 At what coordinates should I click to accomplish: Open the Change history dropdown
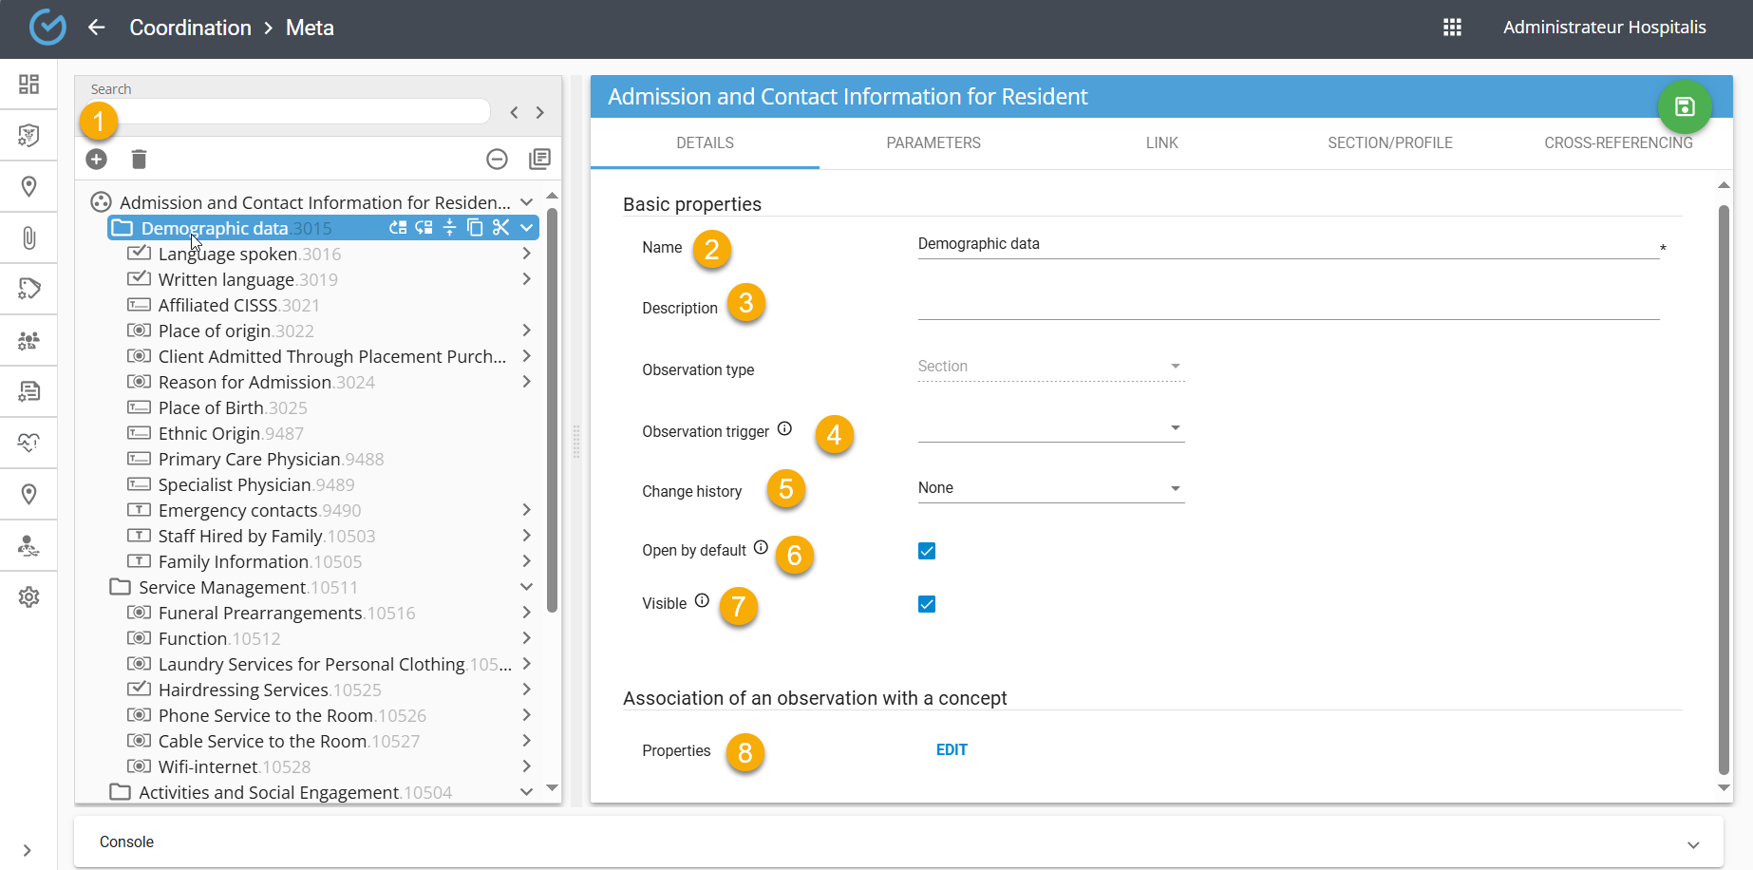coord(1050,488)
